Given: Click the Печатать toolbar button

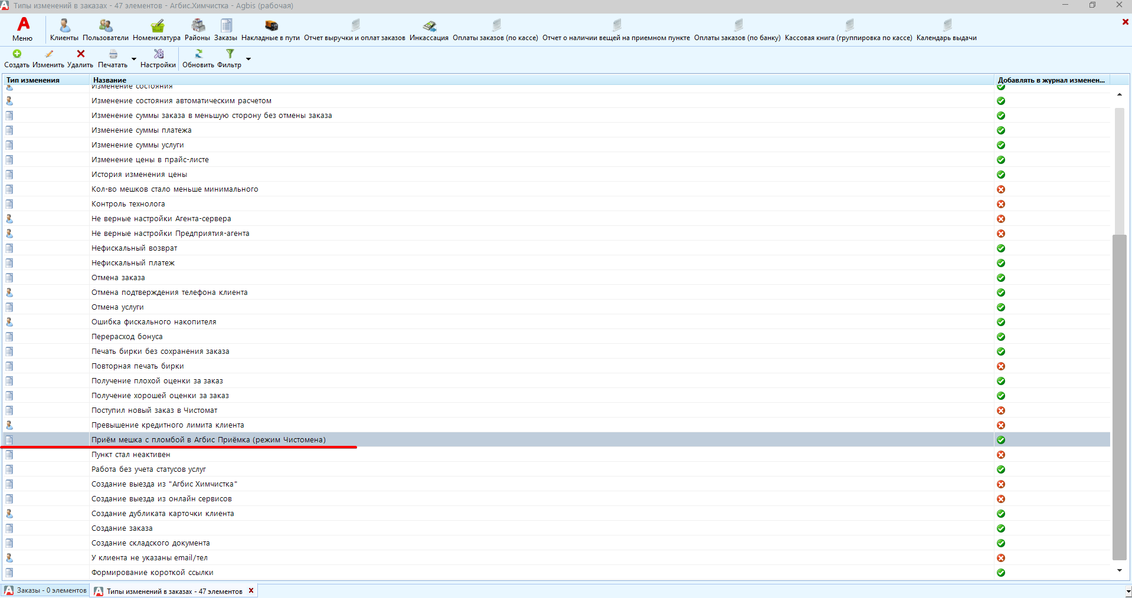Looking at the screenshot, I should [113, 59].
